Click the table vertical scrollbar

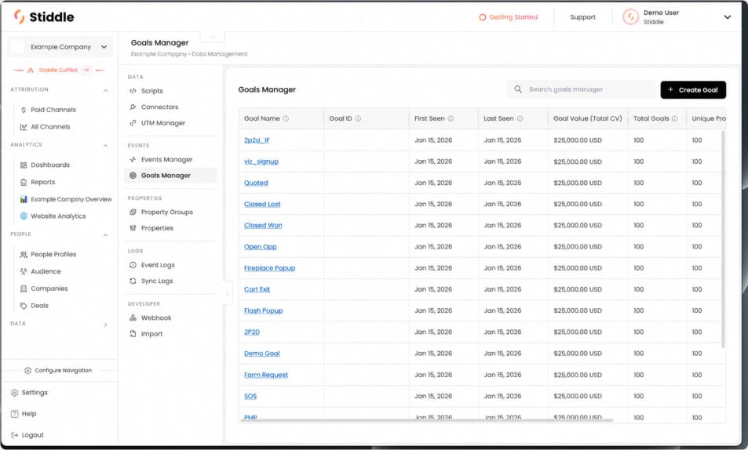[723, 238]
